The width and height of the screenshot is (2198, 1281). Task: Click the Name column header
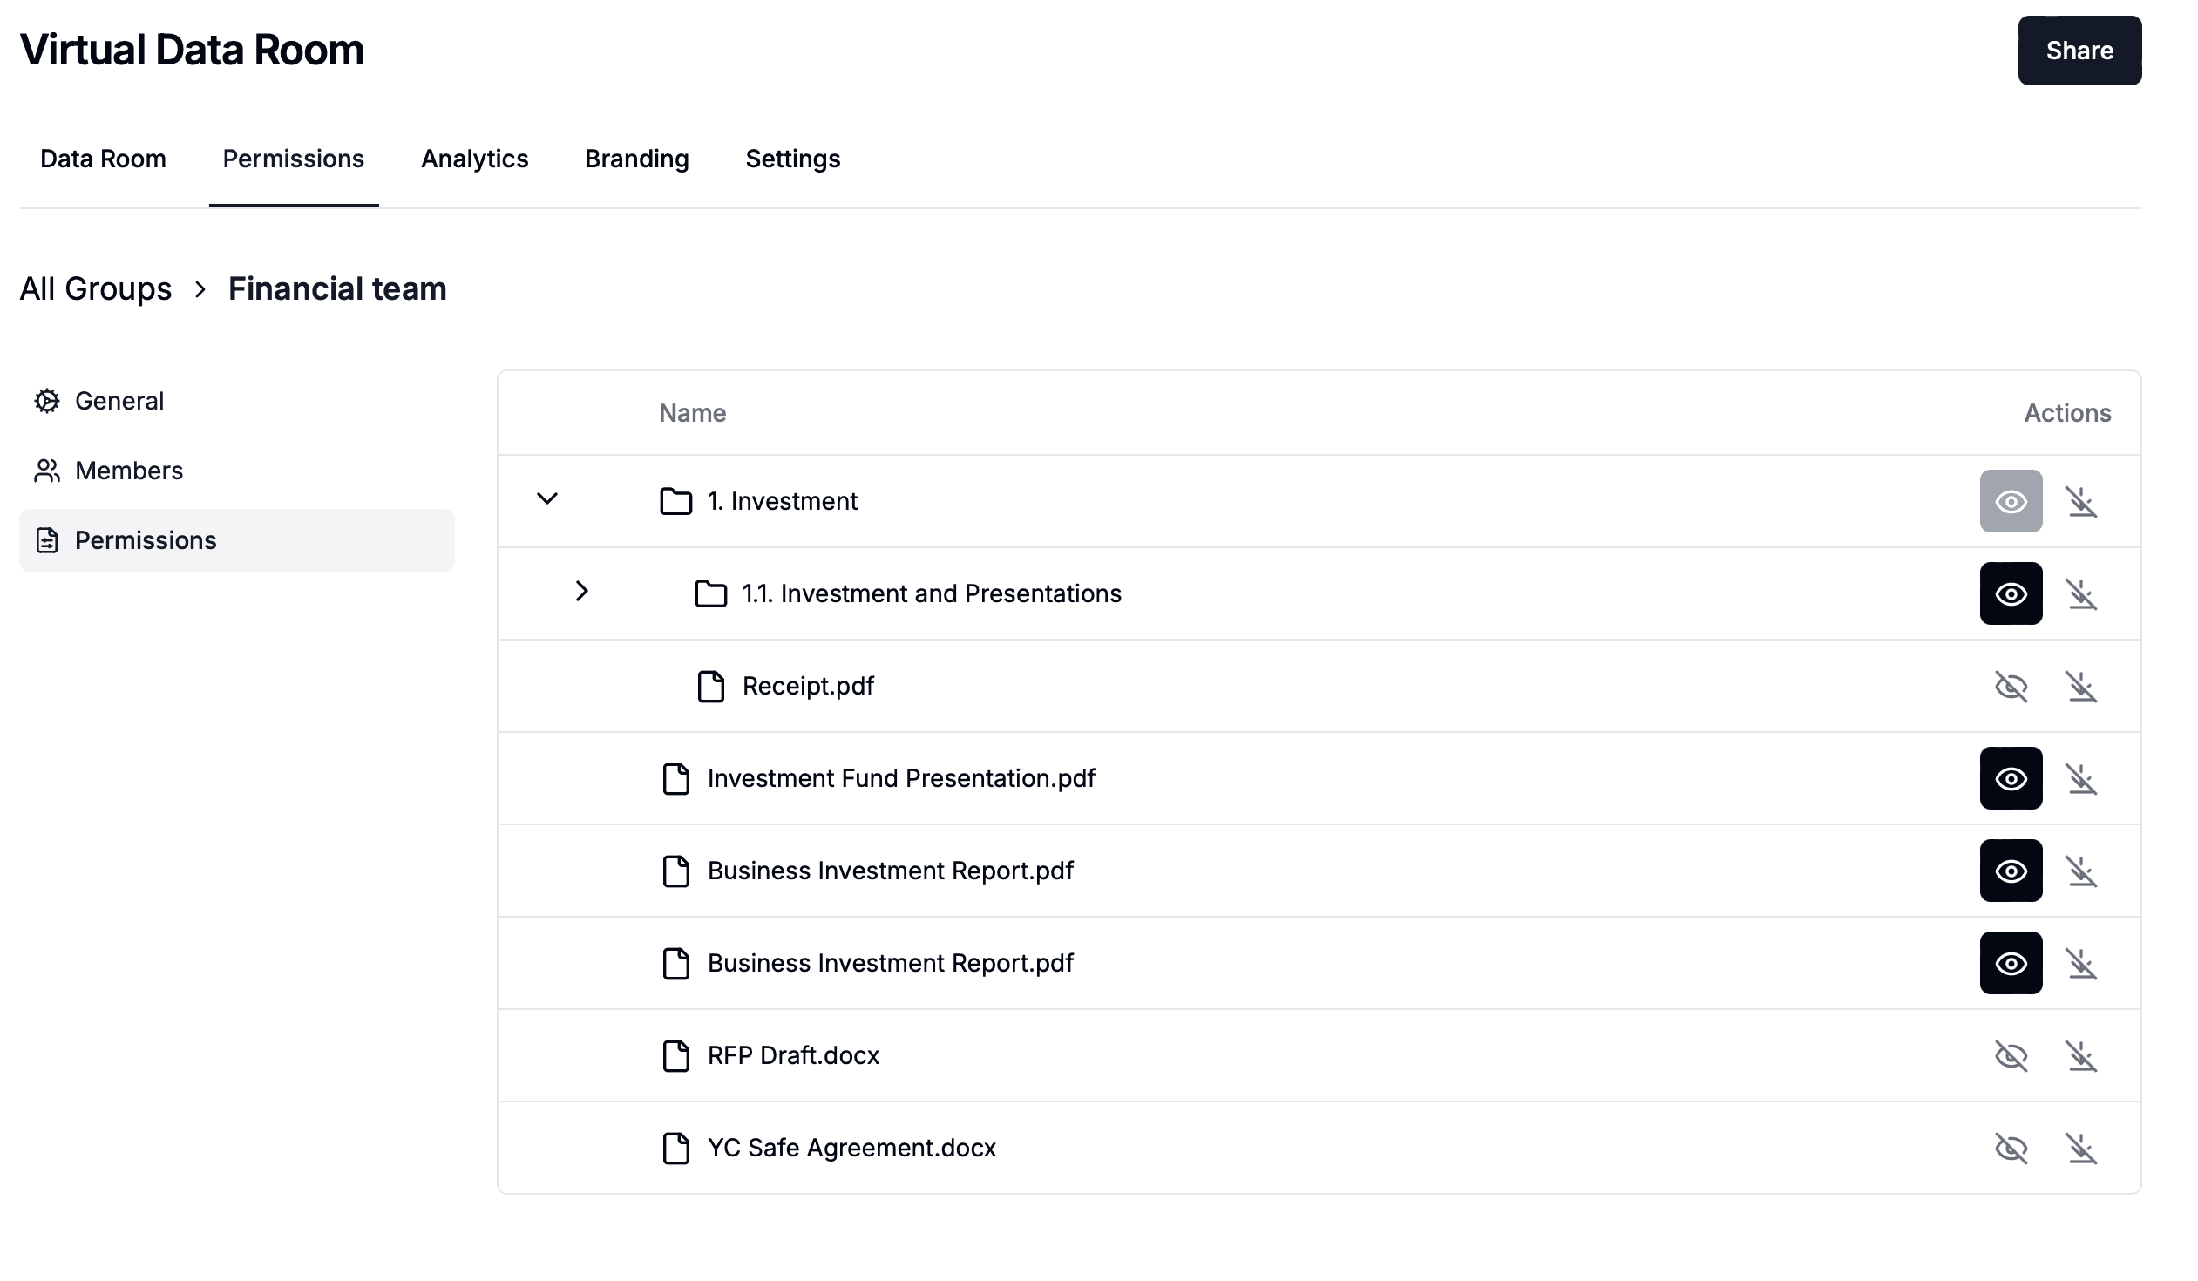click(x=692, y=412)
